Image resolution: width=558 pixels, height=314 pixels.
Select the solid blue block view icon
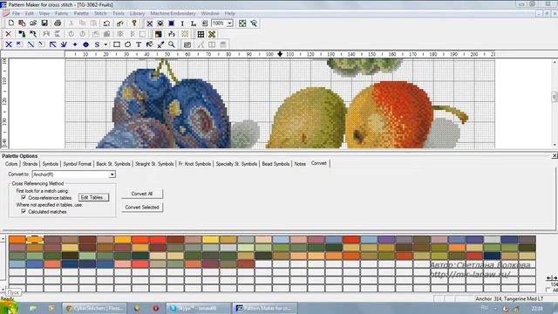(171, 24)
